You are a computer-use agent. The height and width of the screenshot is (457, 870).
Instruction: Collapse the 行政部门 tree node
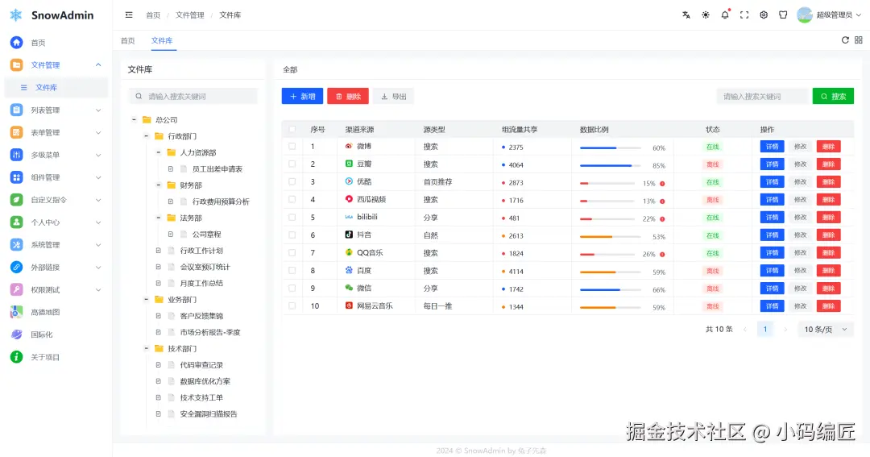(x=147, y=136)
